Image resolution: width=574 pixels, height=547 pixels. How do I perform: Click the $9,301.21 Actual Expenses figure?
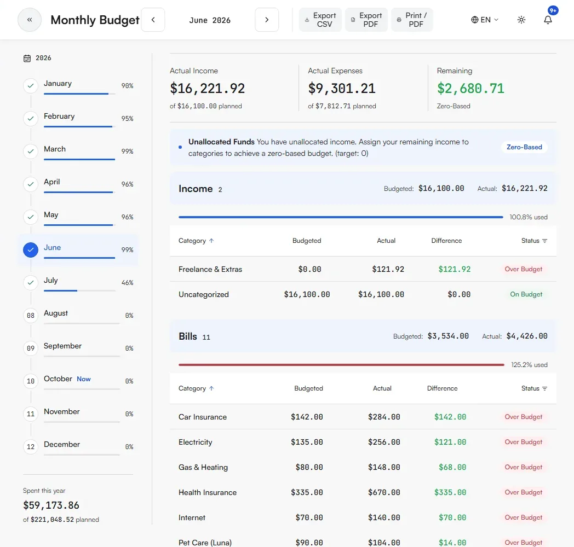(342, 89)
